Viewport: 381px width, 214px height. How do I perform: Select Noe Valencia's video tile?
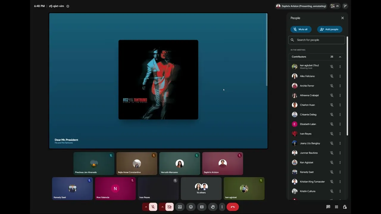(115, 188)
